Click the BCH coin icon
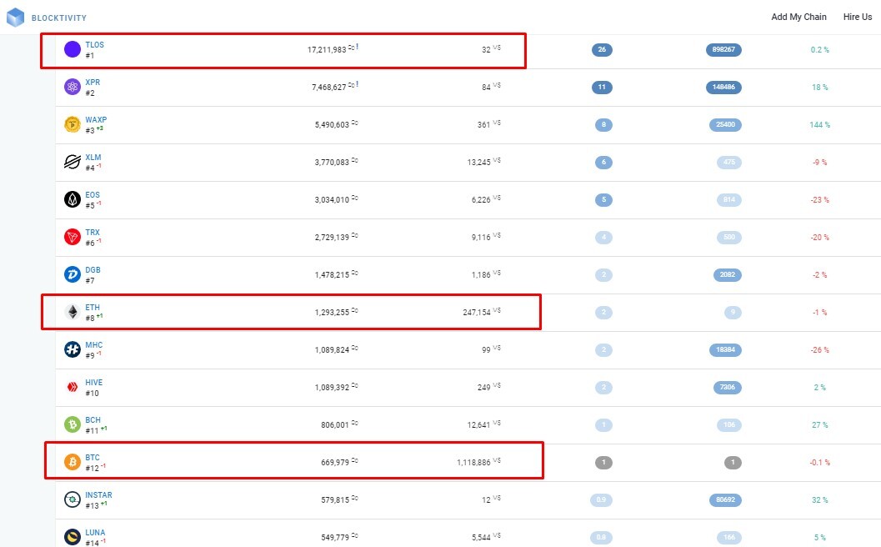The height and width of the screenshot is (547, 881). pyautogui.click(x=73, y=424)
